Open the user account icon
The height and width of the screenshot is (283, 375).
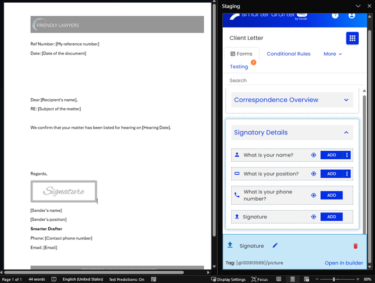coord(351,16)
